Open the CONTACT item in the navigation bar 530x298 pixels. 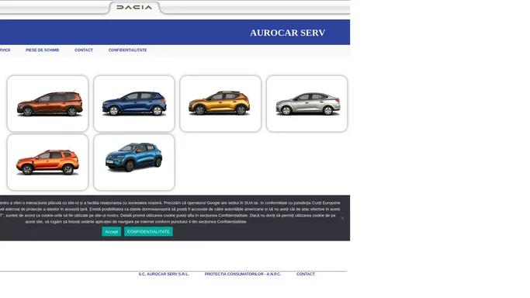pos(84,50)
